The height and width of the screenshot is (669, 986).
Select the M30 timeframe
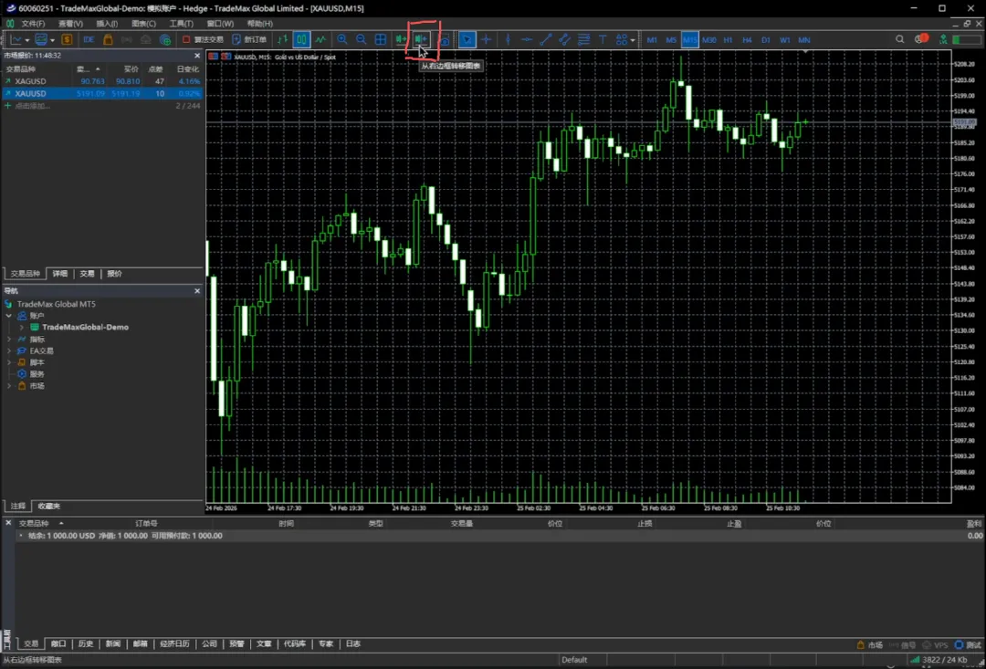coord(708,40)
